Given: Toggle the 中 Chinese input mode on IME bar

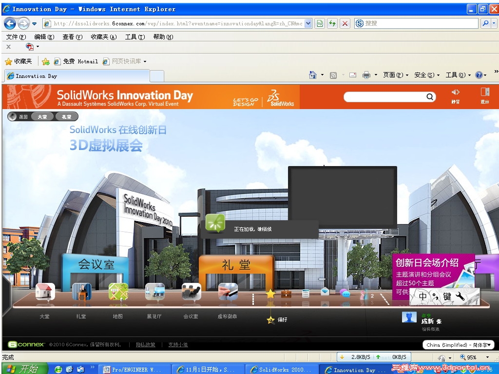Looking at the screenshot, I should pos(422,297).
